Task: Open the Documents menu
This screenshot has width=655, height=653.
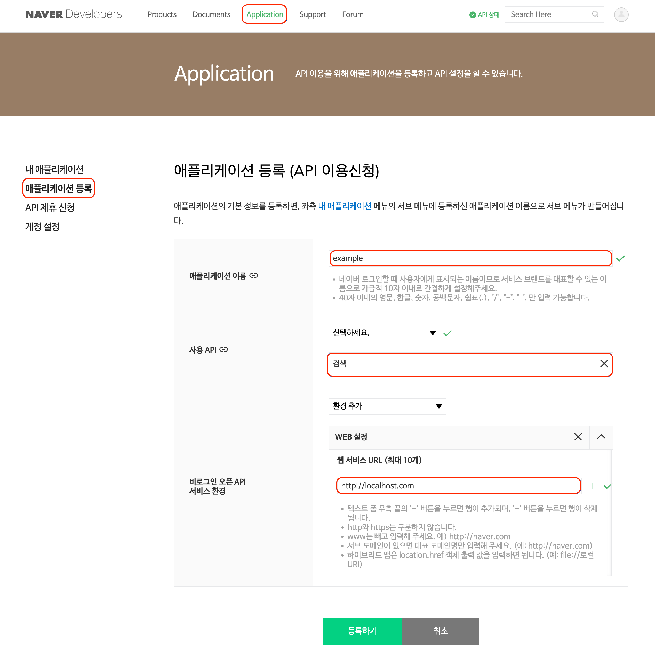Action: pos(211,14)
